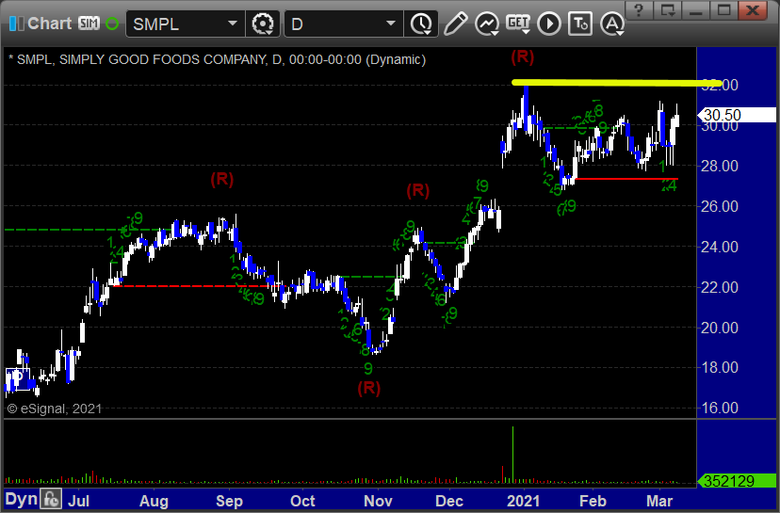Click the text template icon
Screen dimensions: 780x513
(580, 24)
